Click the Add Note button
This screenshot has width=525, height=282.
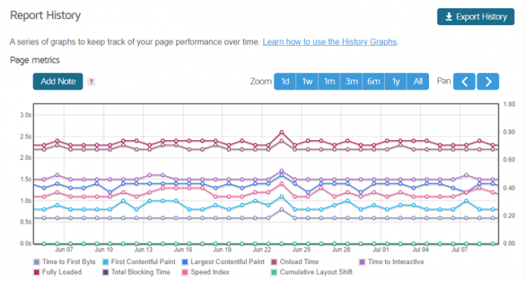[58, 81]
